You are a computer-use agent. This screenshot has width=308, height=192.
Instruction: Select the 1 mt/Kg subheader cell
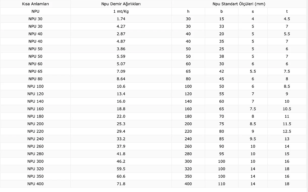coord(121,11)
